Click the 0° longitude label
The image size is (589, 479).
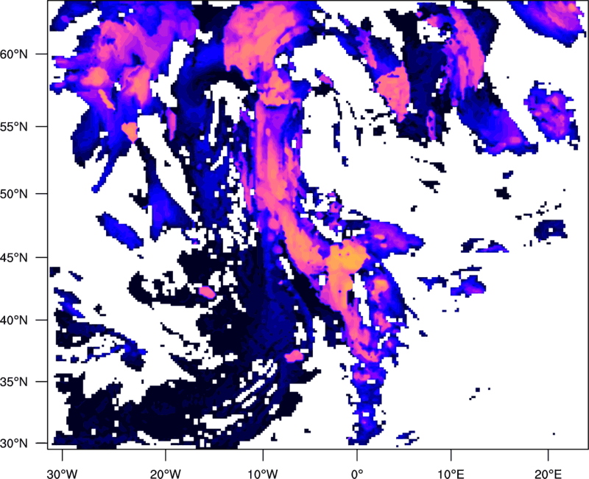(x=357, y=474)
